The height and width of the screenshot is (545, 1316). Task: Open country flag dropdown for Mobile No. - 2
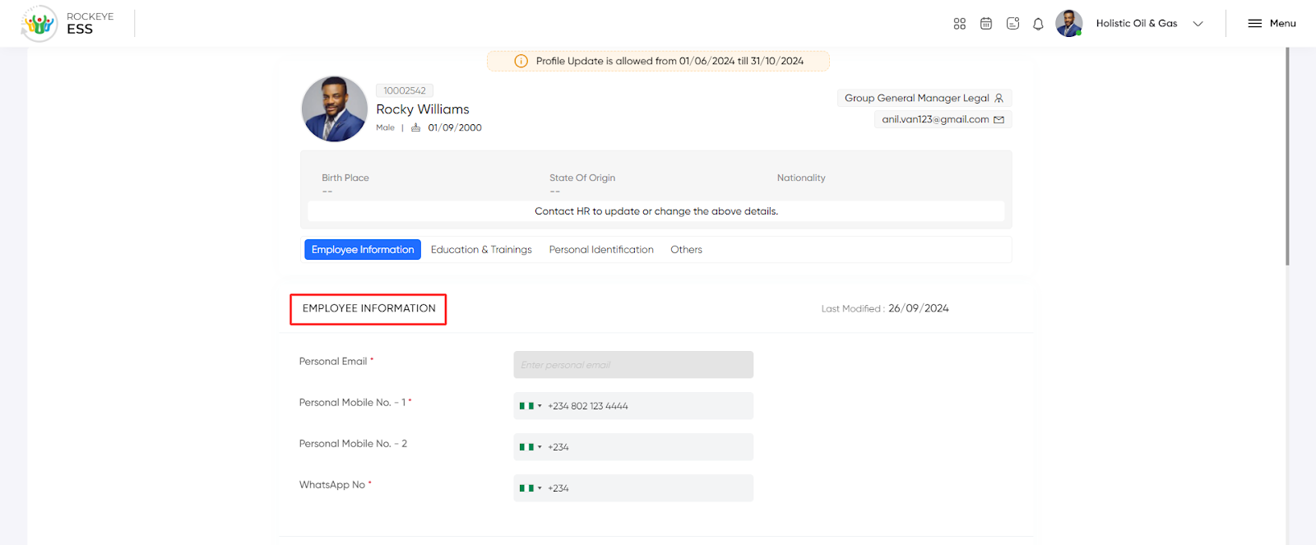tap(531, 447)
